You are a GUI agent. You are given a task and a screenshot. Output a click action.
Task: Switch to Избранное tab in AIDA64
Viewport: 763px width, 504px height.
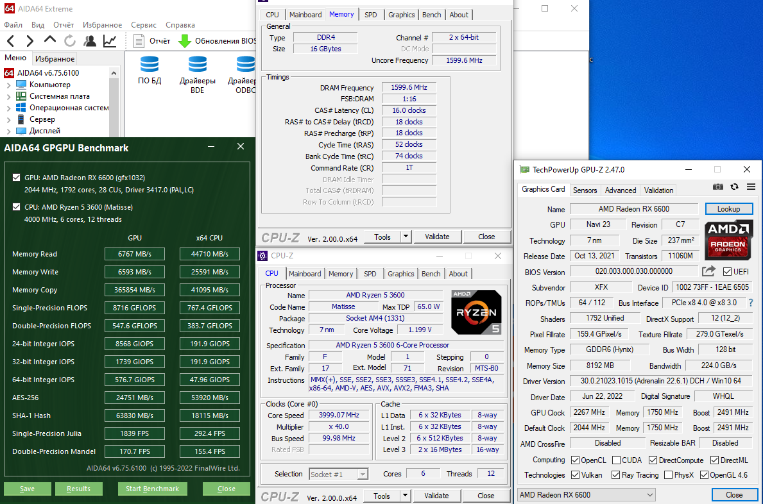[x=55, y=59]
